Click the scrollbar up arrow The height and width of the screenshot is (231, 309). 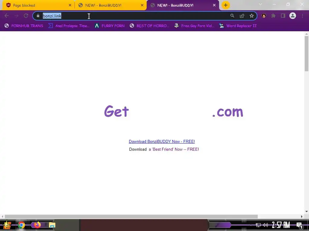tap(307, 34)
